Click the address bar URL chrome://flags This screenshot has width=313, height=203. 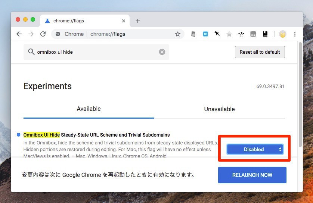click(x=108, y=34)
